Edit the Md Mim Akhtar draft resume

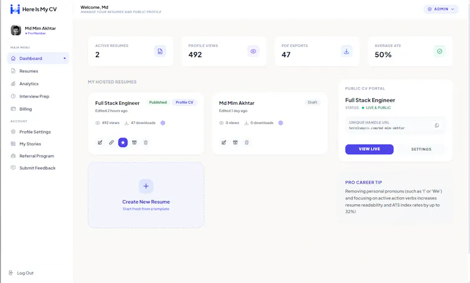coord(224,142)
